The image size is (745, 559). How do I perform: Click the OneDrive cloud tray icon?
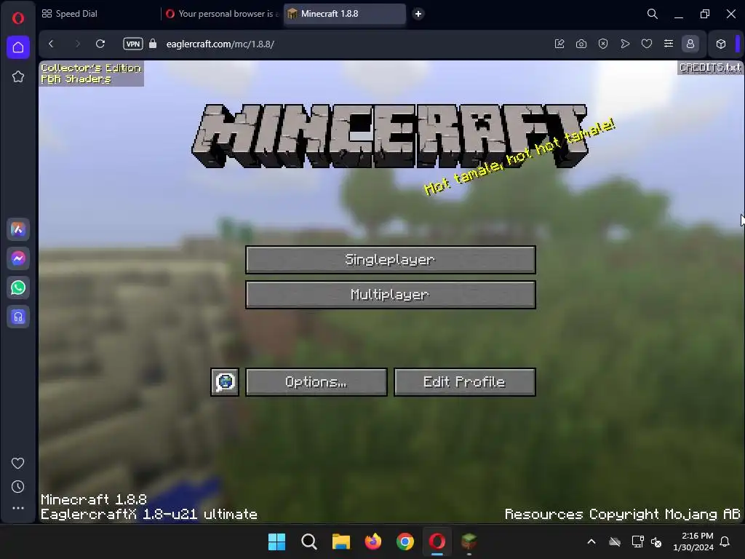pos(615,542)
